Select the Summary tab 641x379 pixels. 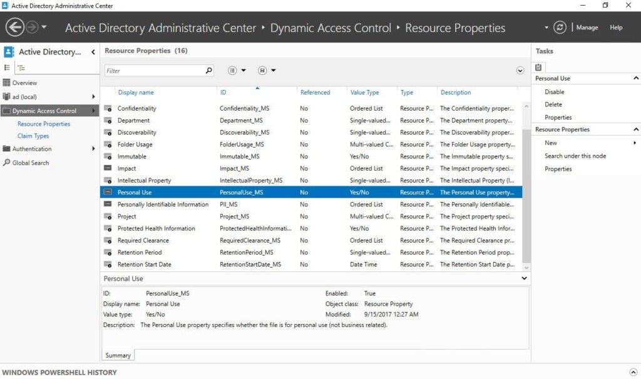118,355
